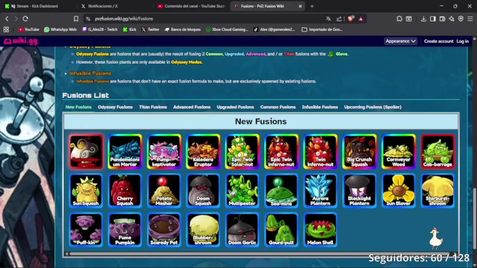Image resolution: width=477 pixels, height=268 pixels.
Task: Open Epic Twin Solar-nut tile
Action: coord(242,151)
